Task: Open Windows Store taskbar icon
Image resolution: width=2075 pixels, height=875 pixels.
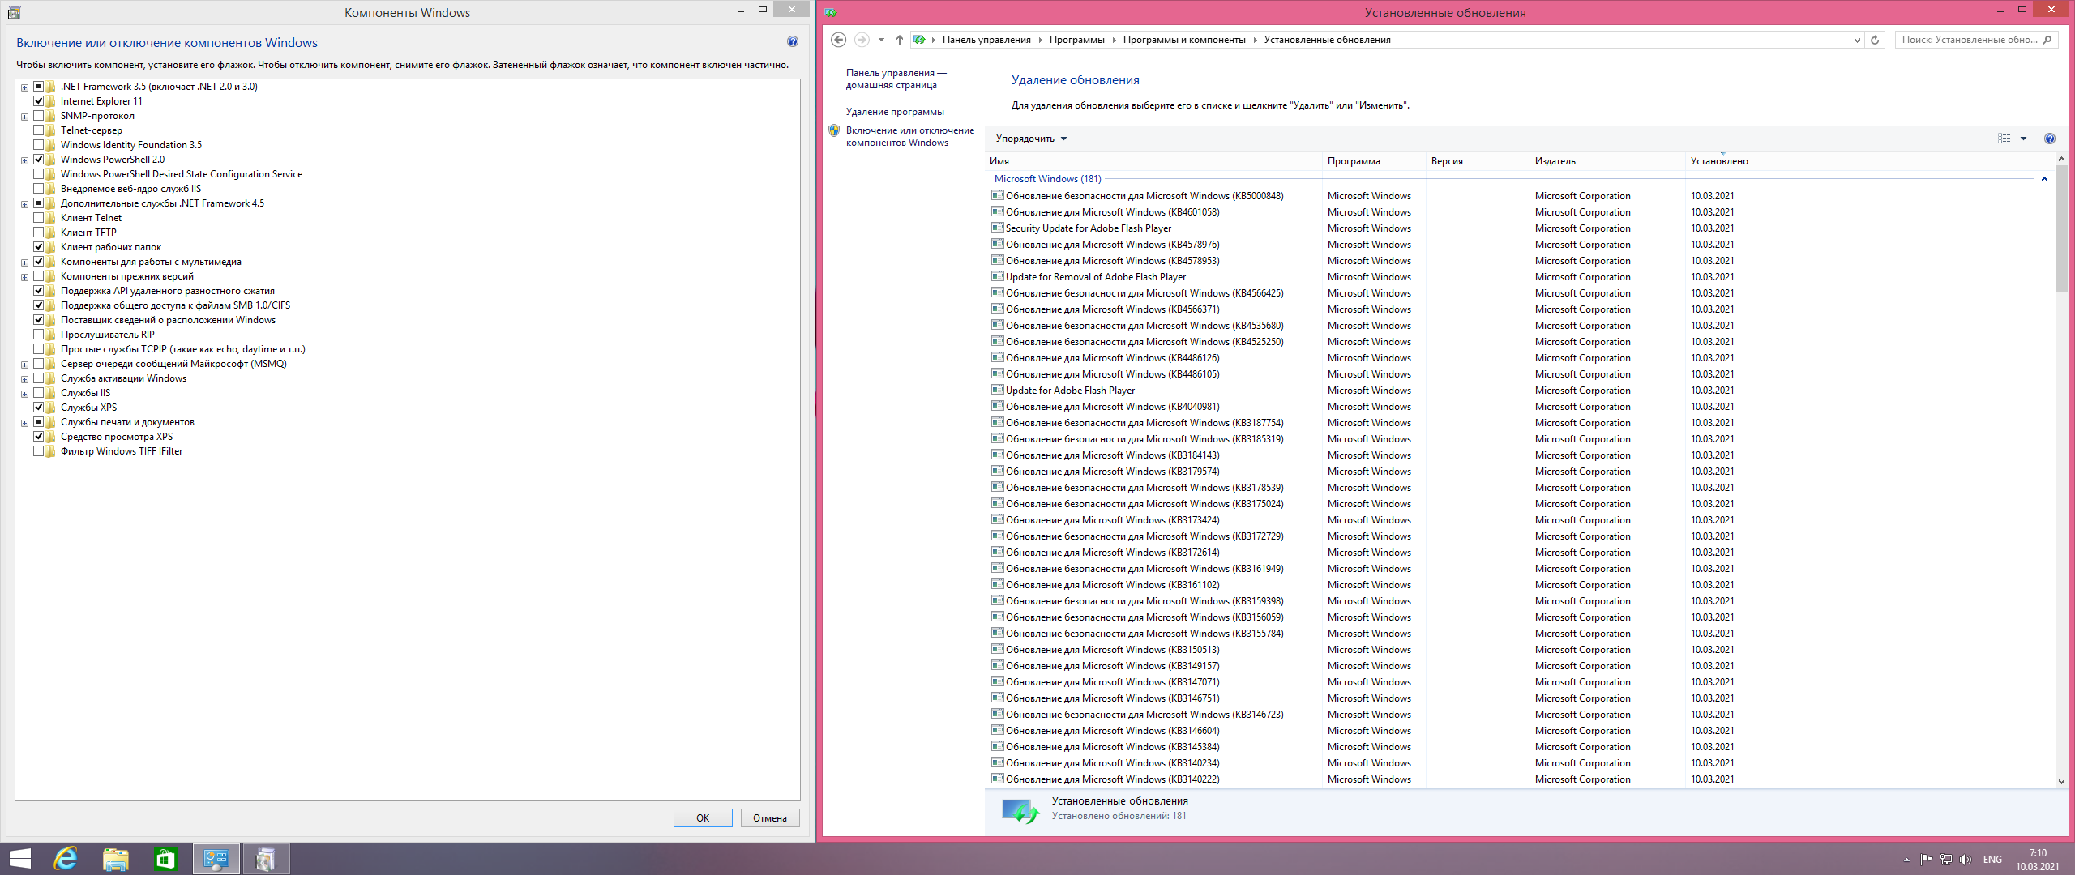Action: 165,859
